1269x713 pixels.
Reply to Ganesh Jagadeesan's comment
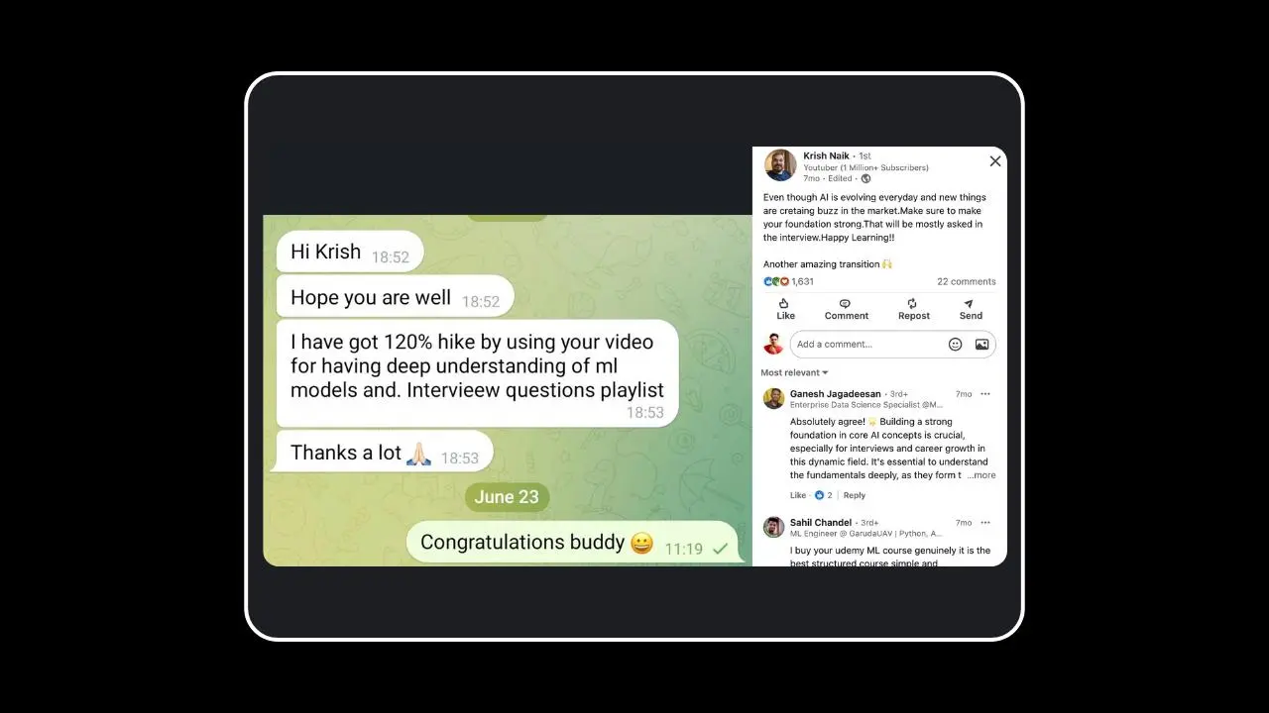(855, 495)
